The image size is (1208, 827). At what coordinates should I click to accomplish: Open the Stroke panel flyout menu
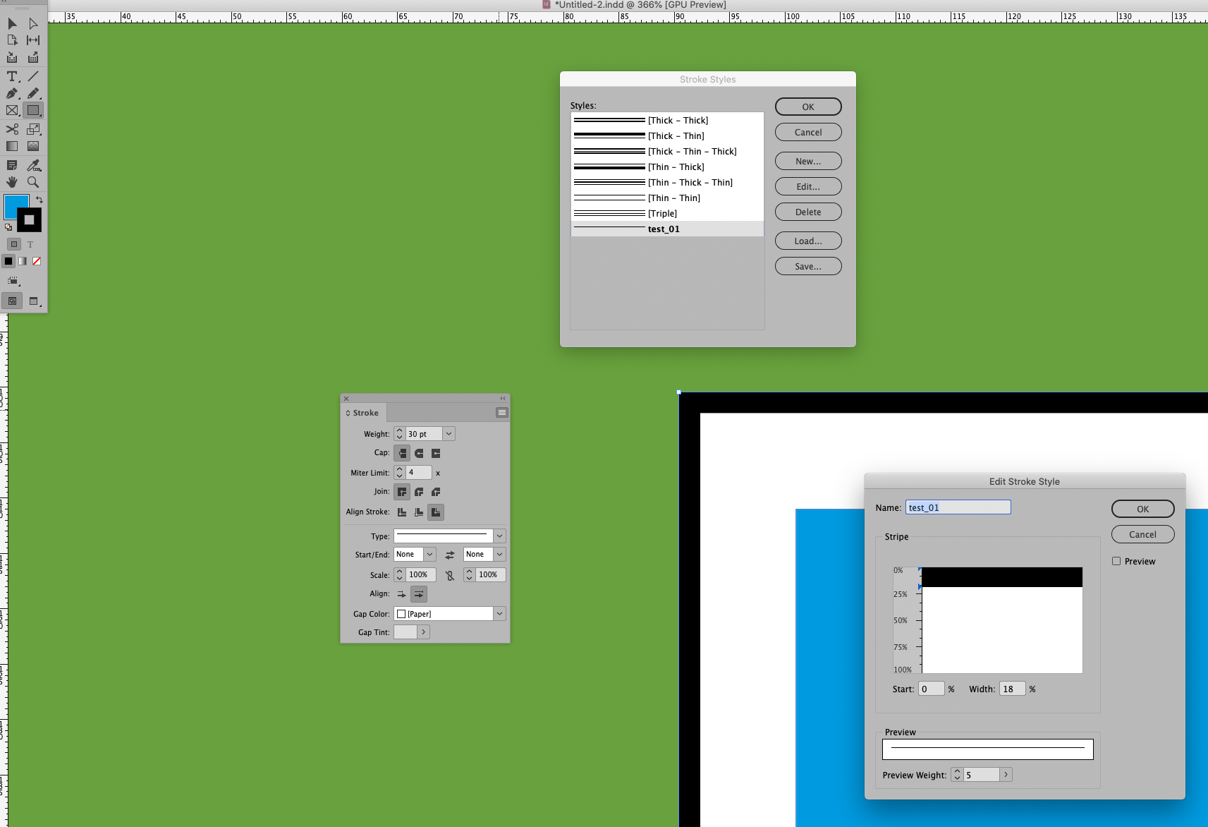(x=501, y=412)
